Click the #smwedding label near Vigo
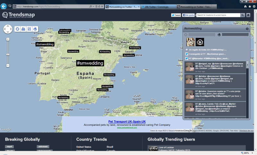The width and height of the screenshot is (257, 155). [x=45, y=44]
